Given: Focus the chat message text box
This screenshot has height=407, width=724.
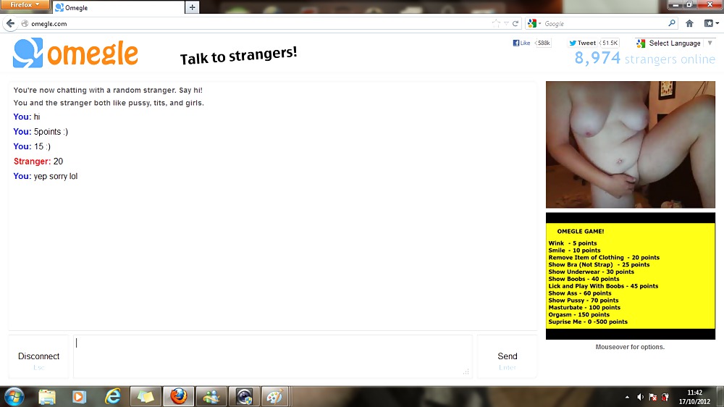Looking at the screenshot, I should click(x=272, y=356).
